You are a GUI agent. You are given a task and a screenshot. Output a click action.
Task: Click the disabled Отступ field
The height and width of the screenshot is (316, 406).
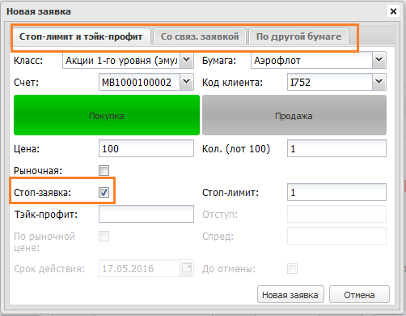click(336, 214)
